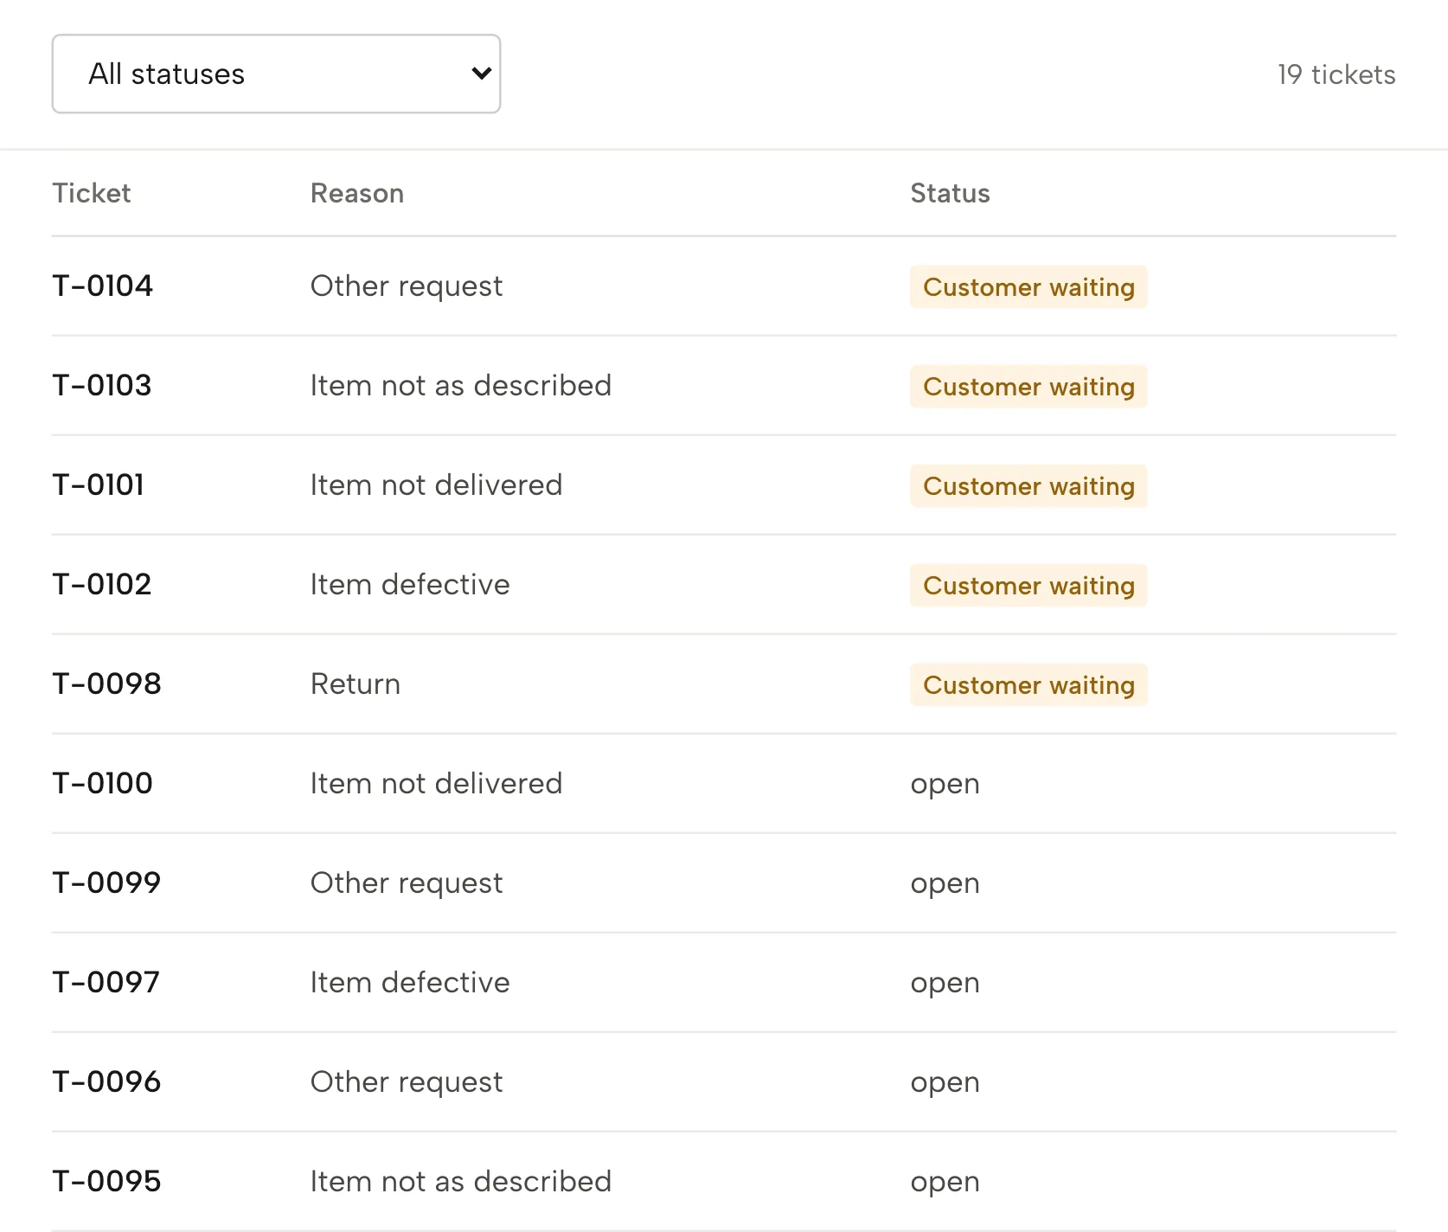Click Other request reason in T-0096 row
The width and height of the screenshot is (1448, 1232).
coord(407,1081)
